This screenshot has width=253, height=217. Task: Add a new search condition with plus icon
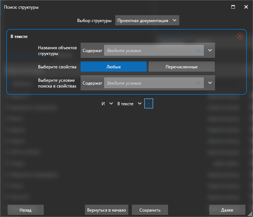(149, 103)
